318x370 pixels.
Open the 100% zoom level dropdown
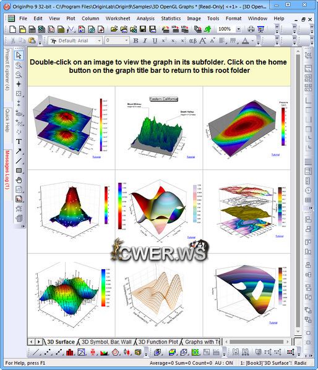239,29
